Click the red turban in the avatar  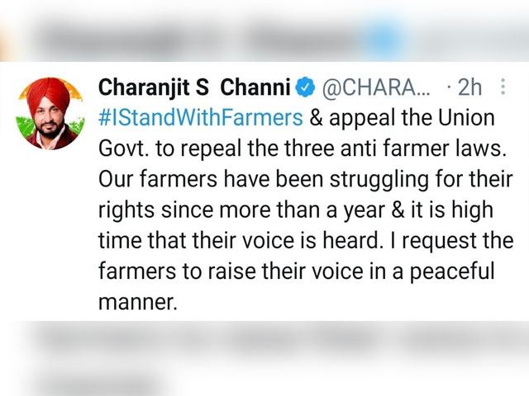pyautogui.click(x=48, y=95)
